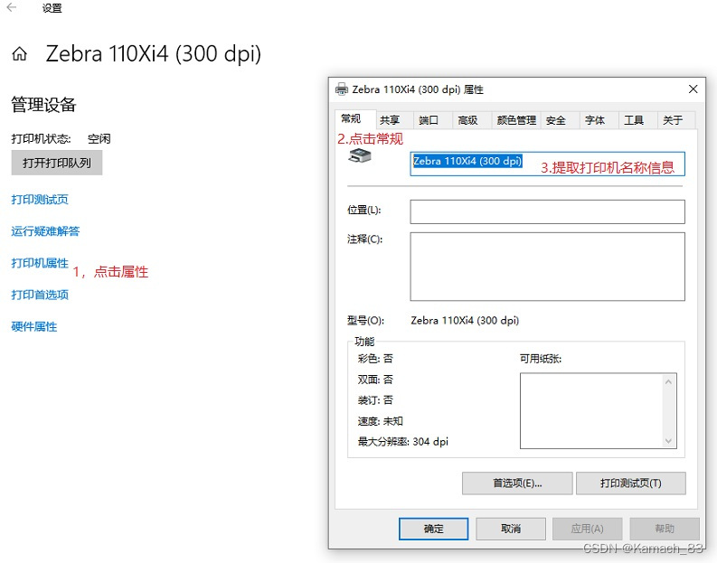Switch to the 常规 tab
The image size is (717, 563).
point(355,118)
